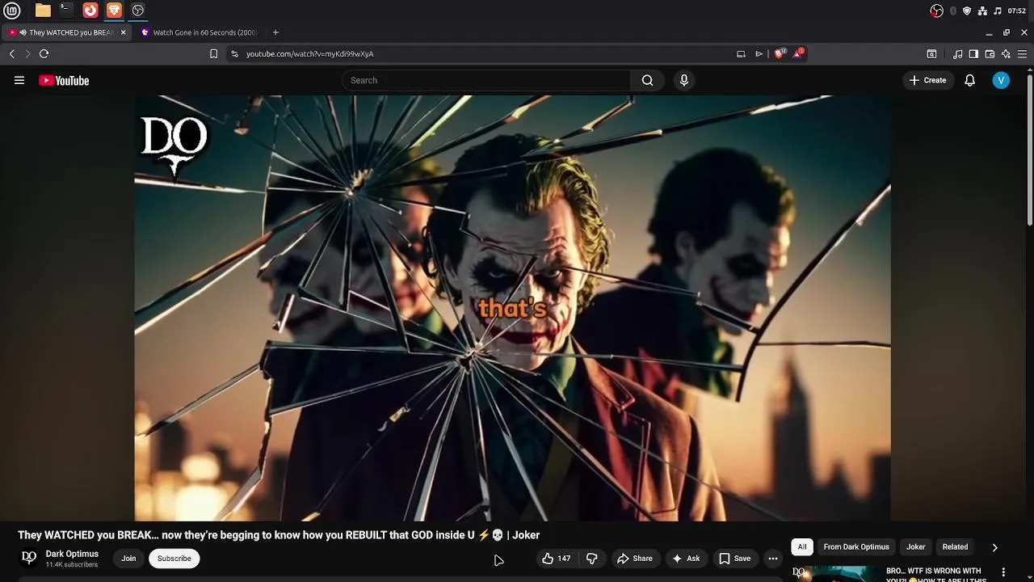1034x582 pixels.
Task: Open the Brave main menu
Action: coord(1022,54)
